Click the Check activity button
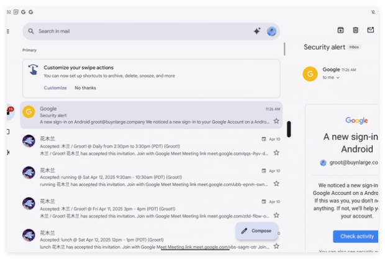The image size is (385, 259). coord(356,236)
